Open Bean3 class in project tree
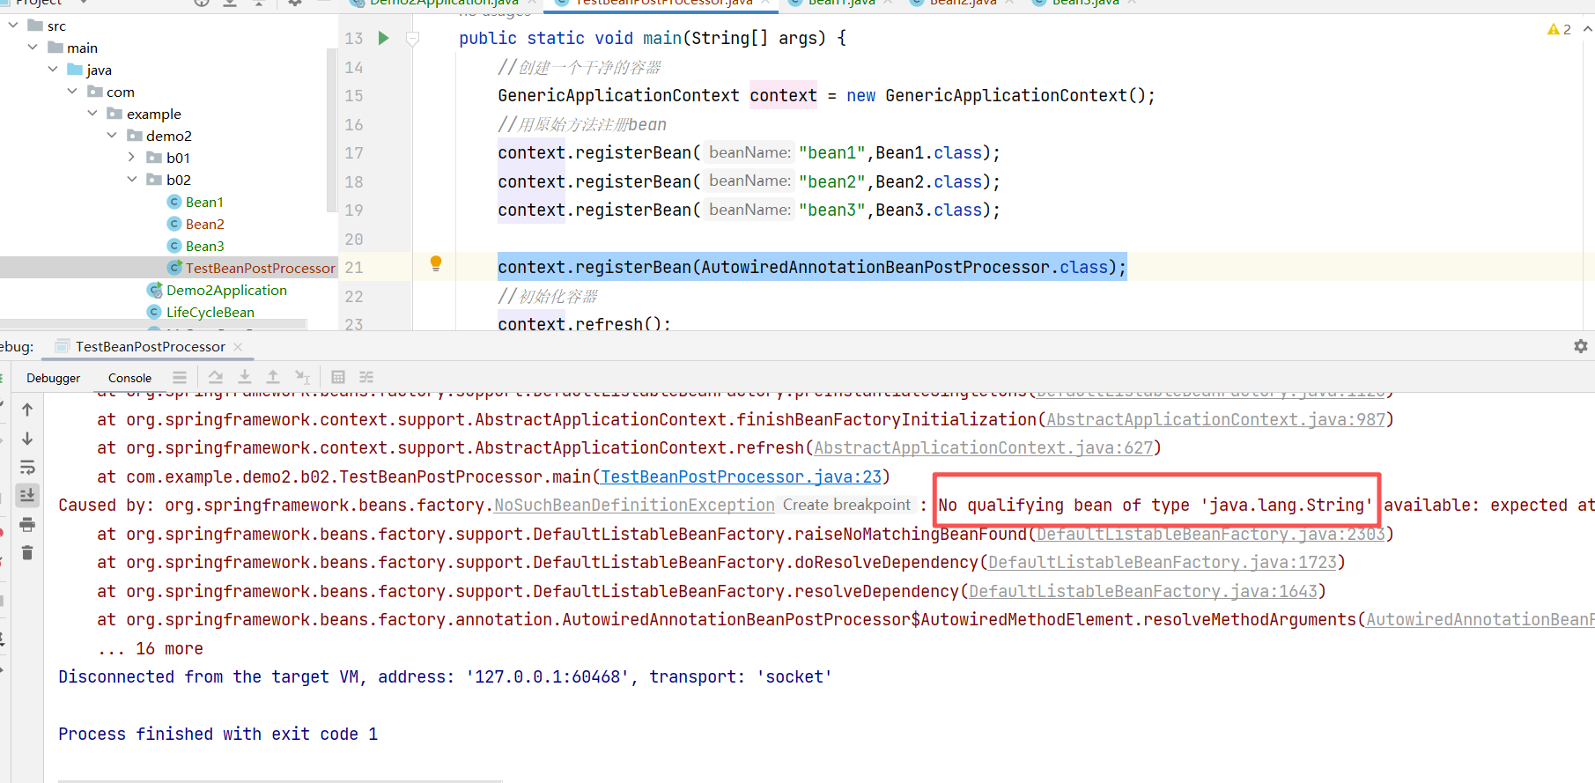1595x783 pixels. coord(204,246)
